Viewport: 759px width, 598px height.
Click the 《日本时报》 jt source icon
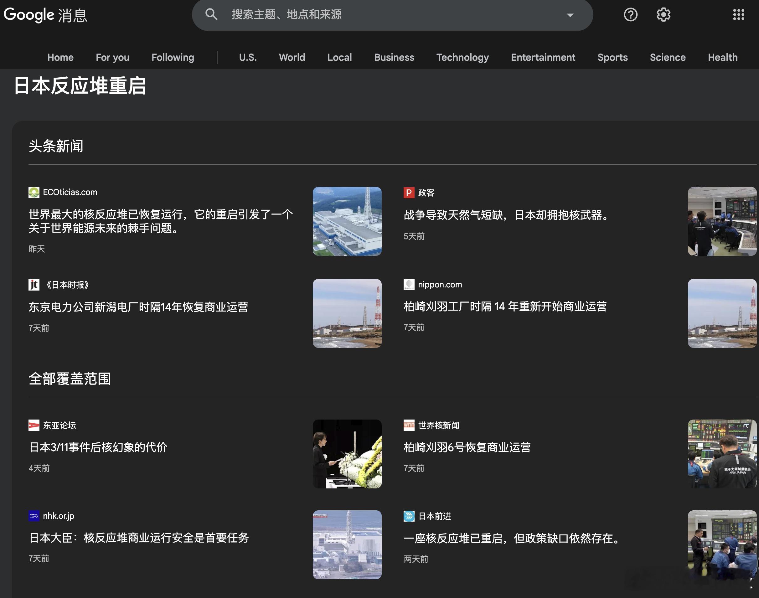pyautogui.click(x=34, y=285)
